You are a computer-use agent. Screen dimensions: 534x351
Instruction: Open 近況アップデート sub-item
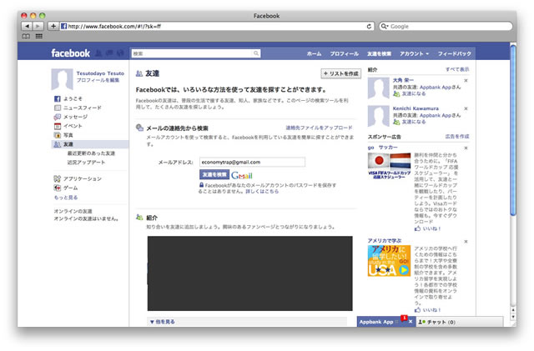click(x=86, y=163)
